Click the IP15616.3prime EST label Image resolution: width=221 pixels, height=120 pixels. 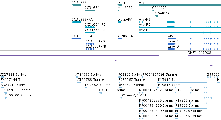[187, 90]
